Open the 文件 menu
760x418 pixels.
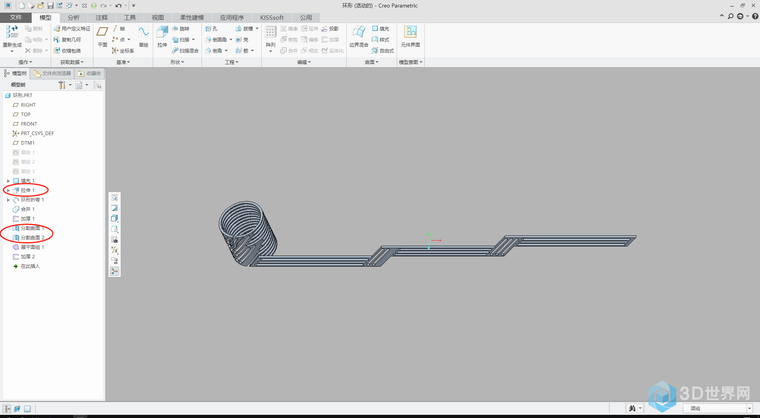click(16, 17)
